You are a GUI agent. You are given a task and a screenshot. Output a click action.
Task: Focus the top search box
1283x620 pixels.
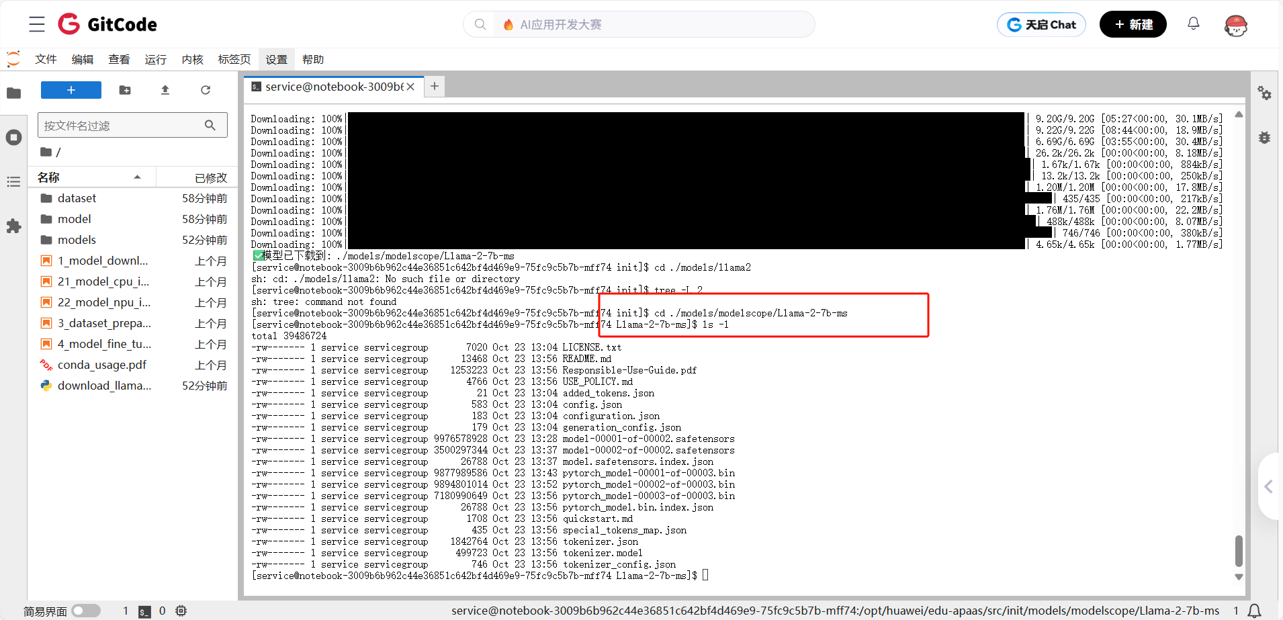639,24
